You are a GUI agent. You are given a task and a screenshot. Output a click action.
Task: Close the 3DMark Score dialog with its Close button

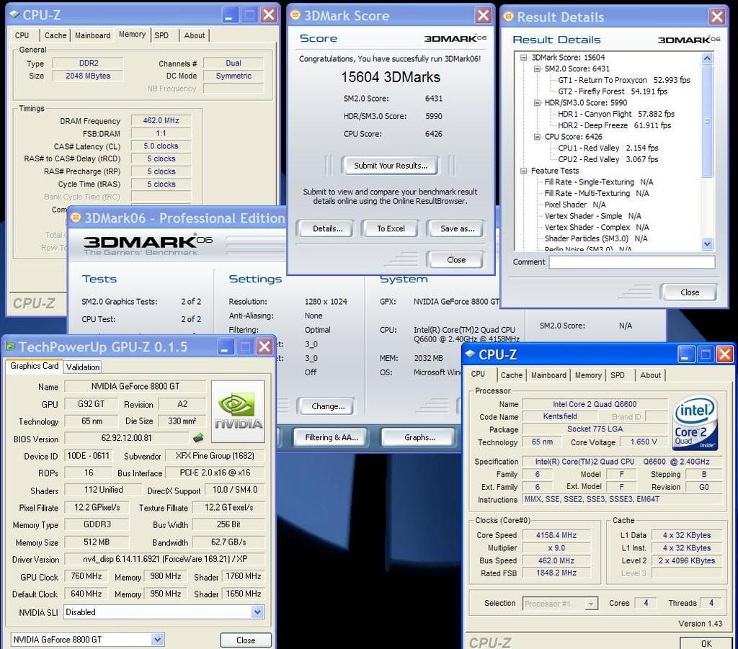[456, 259]
